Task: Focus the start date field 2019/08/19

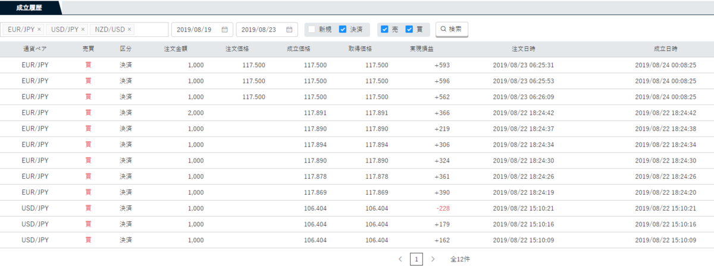Action: pos(202,29)
